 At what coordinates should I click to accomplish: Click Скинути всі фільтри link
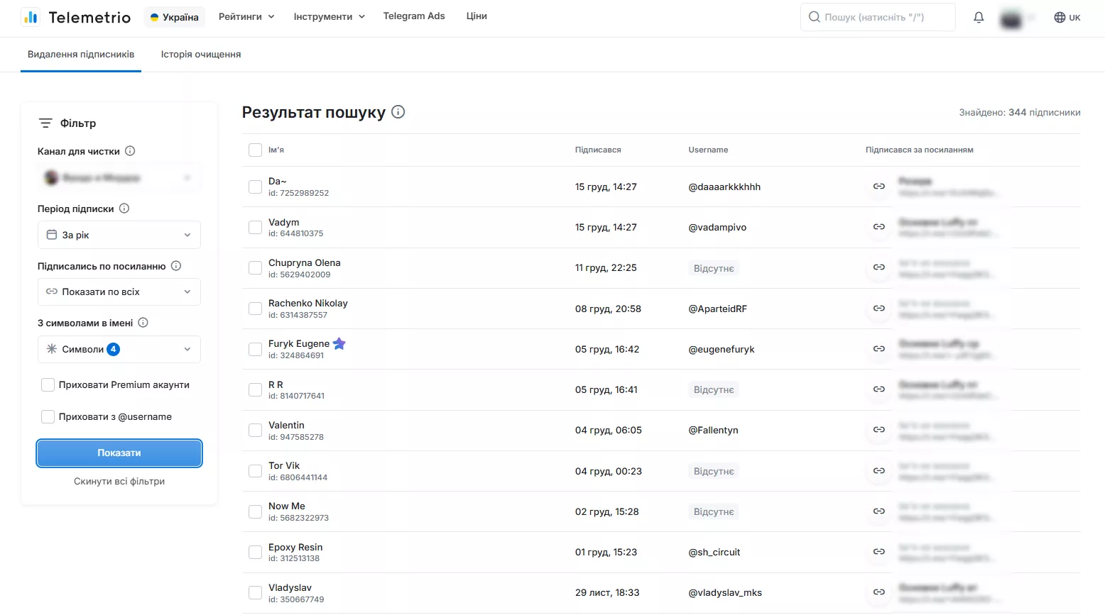[x=119, y=481]
